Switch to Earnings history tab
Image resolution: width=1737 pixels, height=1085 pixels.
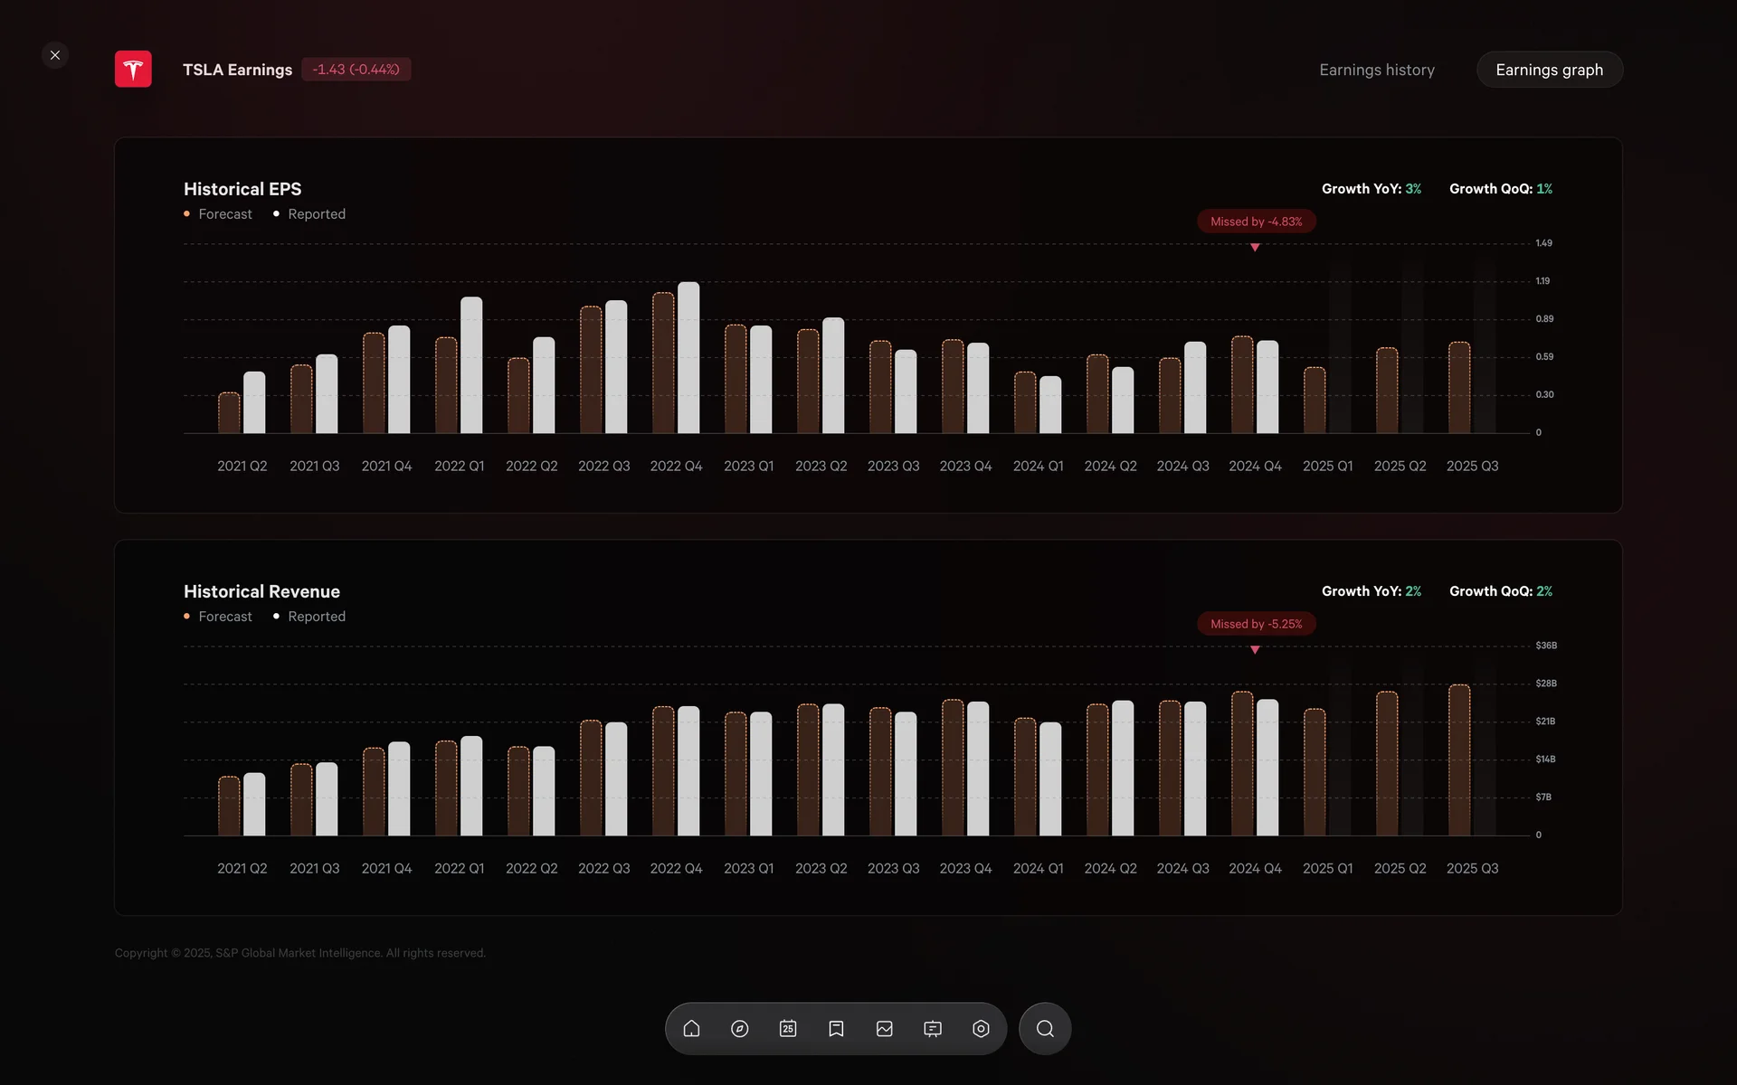point(1376,70)
